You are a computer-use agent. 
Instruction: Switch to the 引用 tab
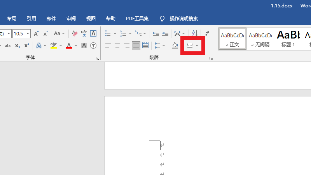click(x=31, y=18)
